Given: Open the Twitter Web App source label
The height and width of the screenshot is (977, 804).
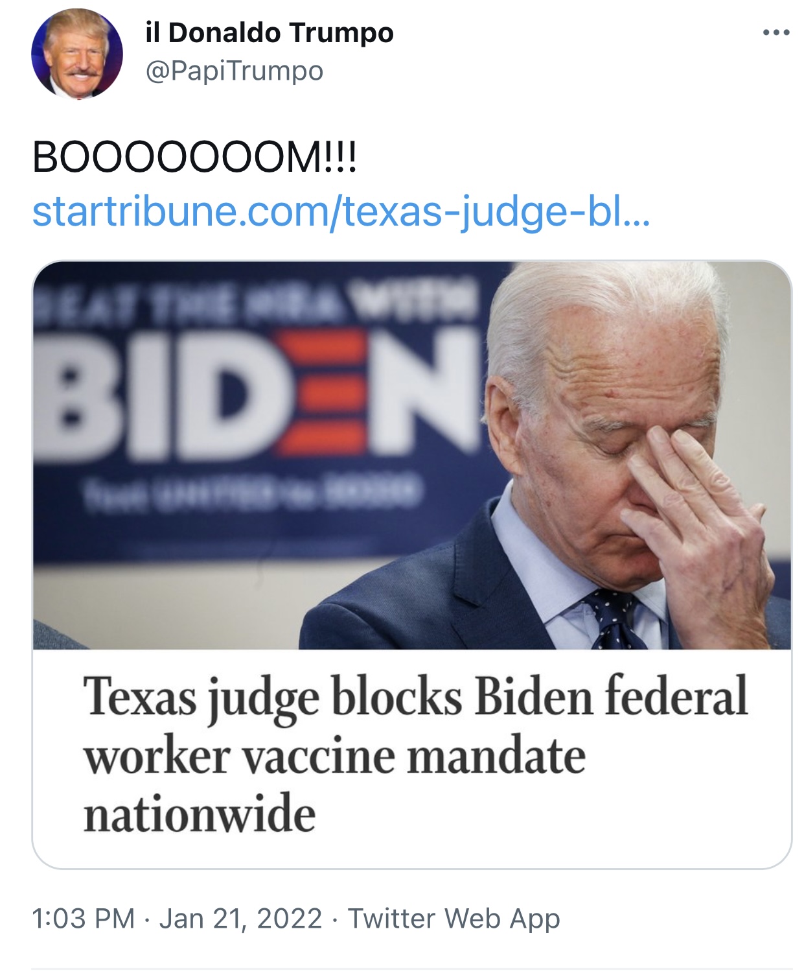Looking at the screenshot, I should (x=454, y=918).
